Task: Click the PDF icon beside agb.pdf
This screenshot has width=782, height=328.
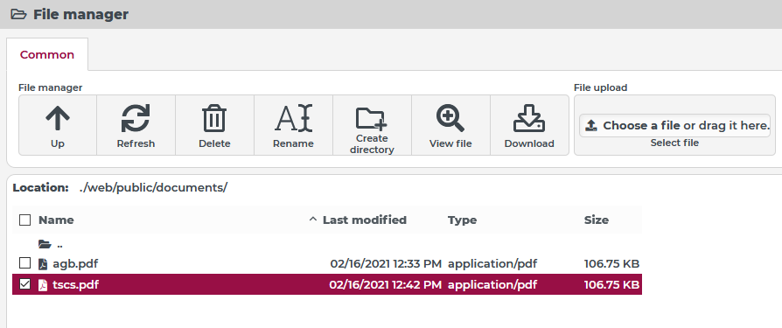Action: click(44, 263)
